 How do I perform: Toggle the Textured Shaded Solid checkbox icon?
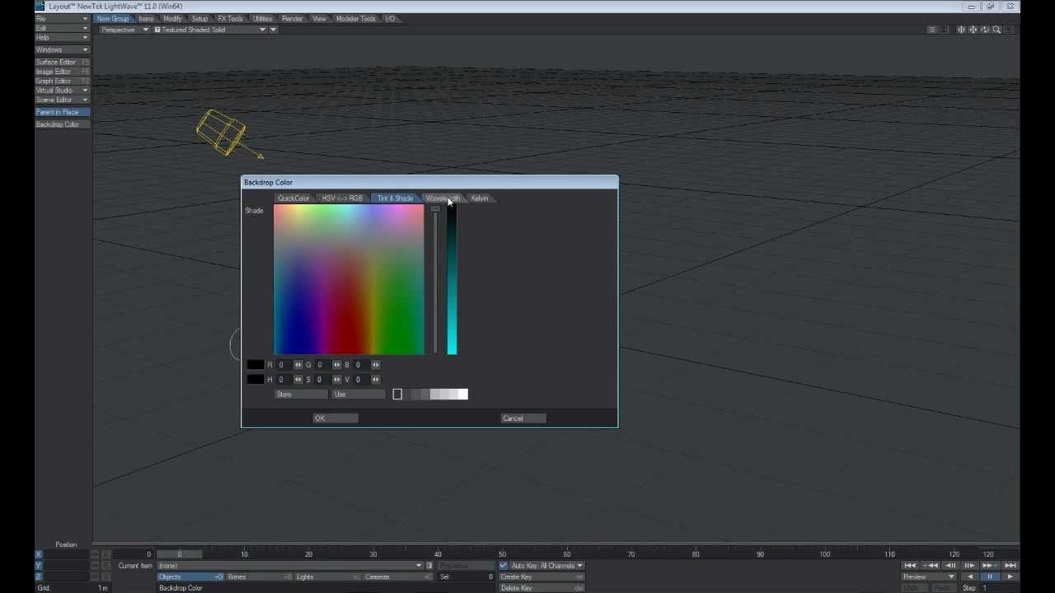pyautogui.click(x=157, y=30)
